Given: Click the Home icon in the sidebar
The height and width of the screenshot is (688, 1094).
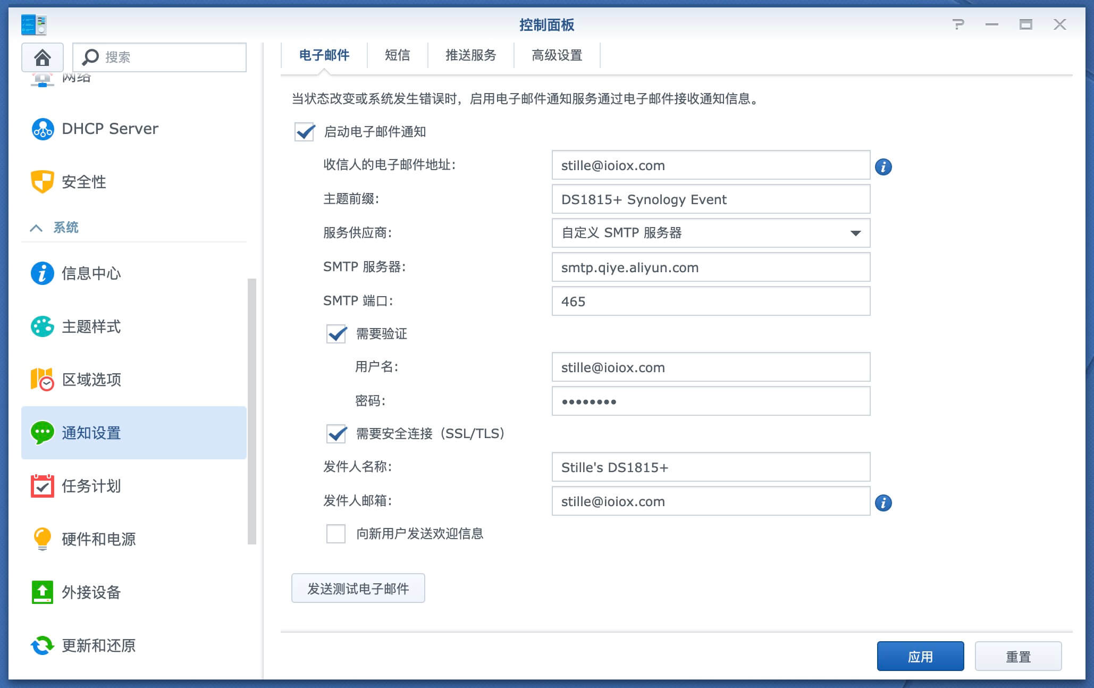Looking at the screenshot, I should (42, 57).
